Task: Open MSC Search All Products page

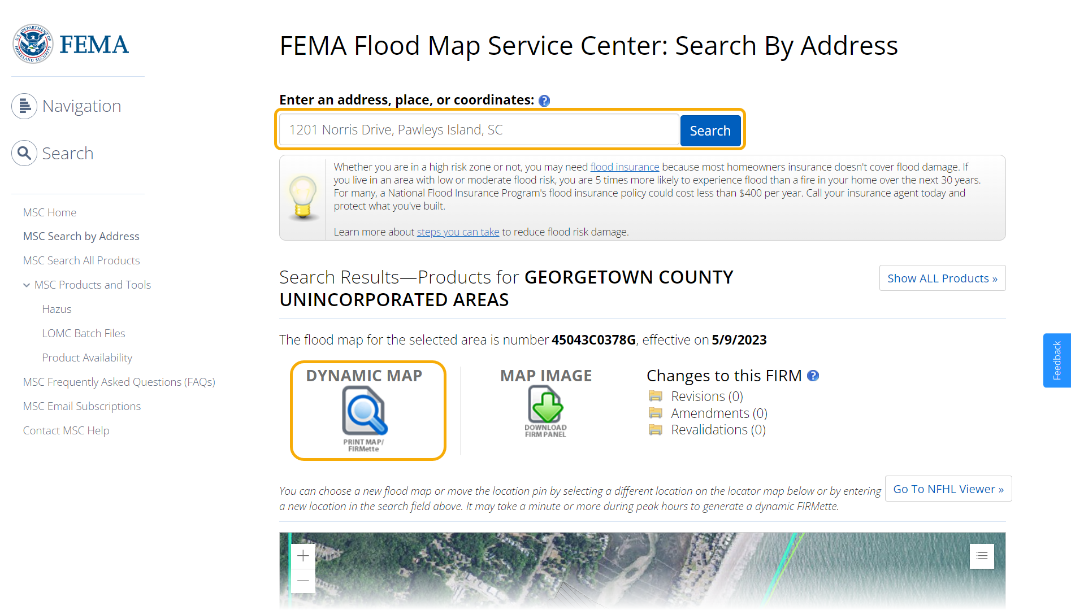Action: pyautogui.click(x=81, y=260)
